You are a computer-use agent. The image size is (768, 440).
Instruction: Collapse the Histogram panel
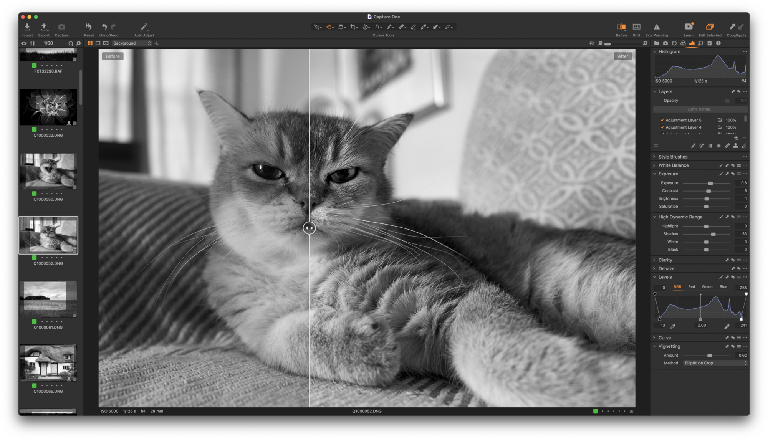coord(655,51)
